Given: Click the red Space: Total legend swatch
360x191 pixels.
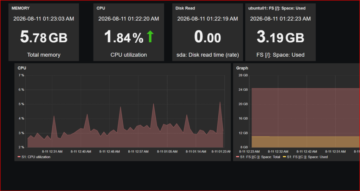Looking at the screenshot, I should pos(238,157).
